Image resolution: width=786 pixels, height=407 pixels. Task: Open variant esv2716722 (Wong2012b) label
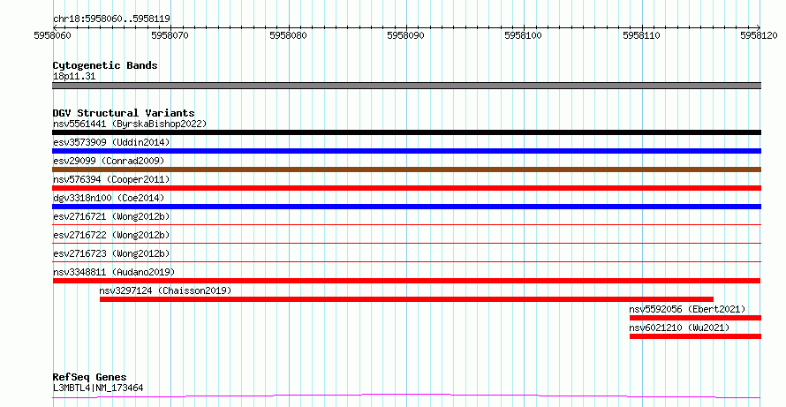click(111, 235)
